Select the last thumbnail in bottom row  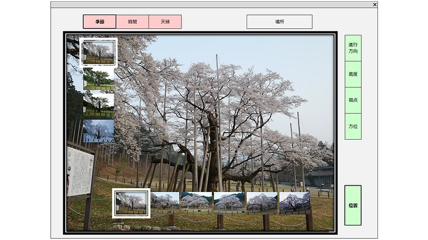coord(295,203)
